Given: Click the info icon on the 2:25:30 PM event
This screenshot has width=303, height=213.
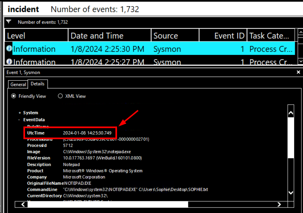Looking at the screenshot, I should 9,49.
